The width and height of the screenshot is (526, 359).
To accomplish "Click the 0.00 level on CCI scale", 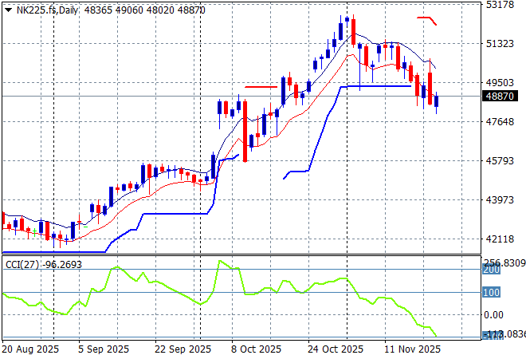I will point(494,314).
